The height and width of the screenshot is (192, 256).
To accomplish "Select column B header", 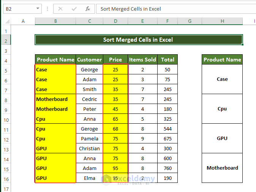I will click(x=55, y=21).
